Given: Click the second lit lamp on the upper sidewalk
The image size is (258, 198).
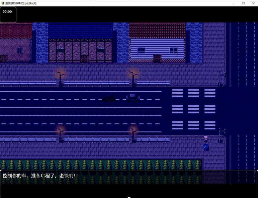Looking at the screenshot, I should [133, 76].
